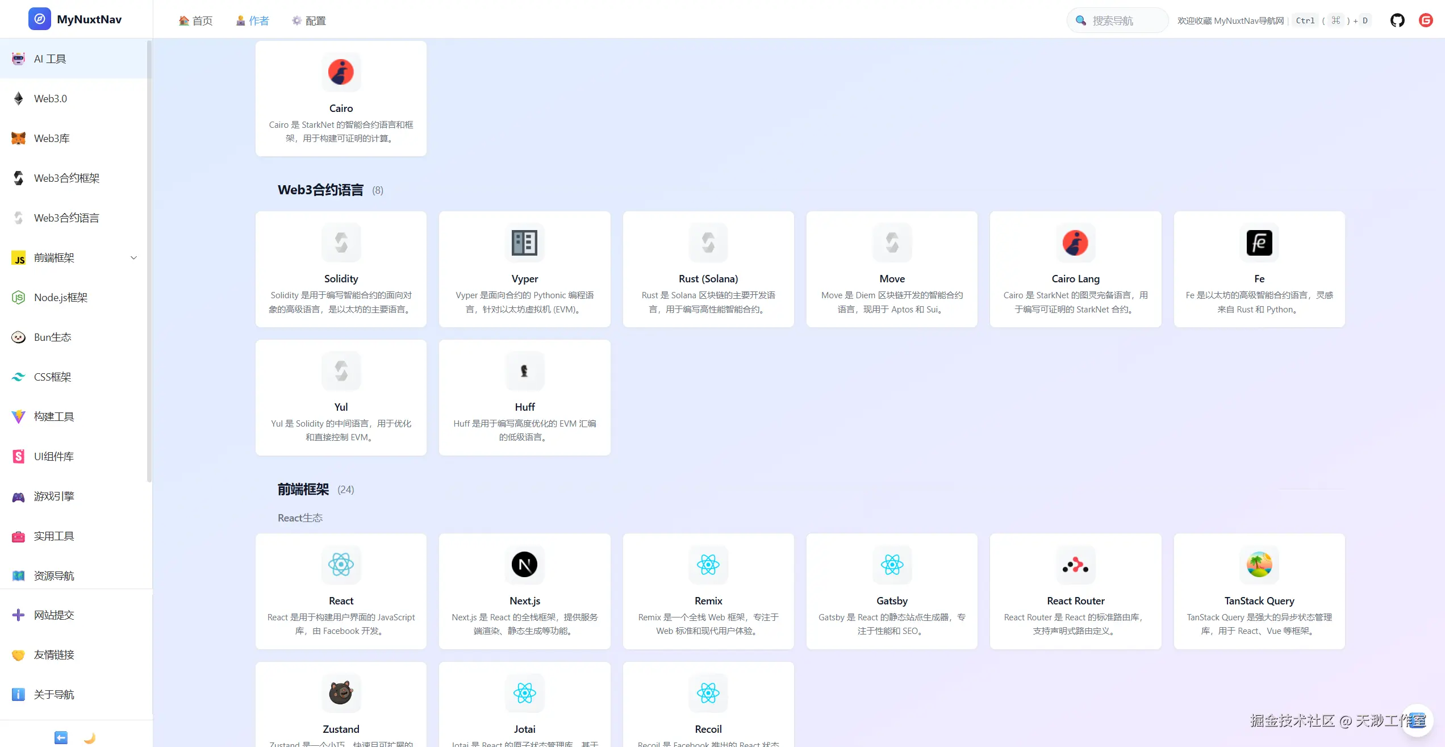The image size is (1445, 747).
Task: Click the React Router card icon
Action: [x=1076, y=565]
